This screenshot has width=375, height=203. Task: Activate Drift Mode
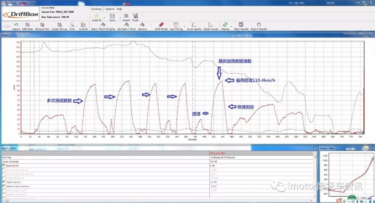coord(161,25)
